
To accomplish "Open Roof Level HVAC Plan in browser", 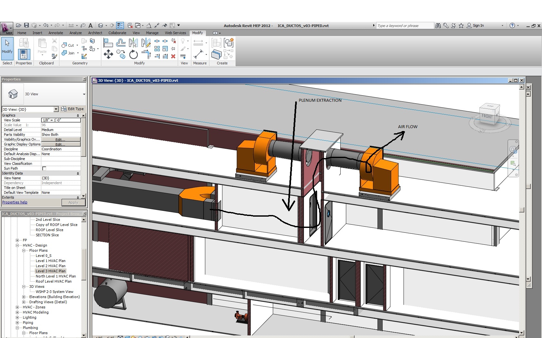I will coord(54,281).
